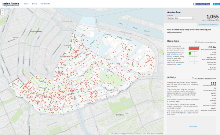Image resolution: width=220 pixels, height=135 pixels.
Task: Click the Leaflet attribution link
Action: click(x=112, y=134)
